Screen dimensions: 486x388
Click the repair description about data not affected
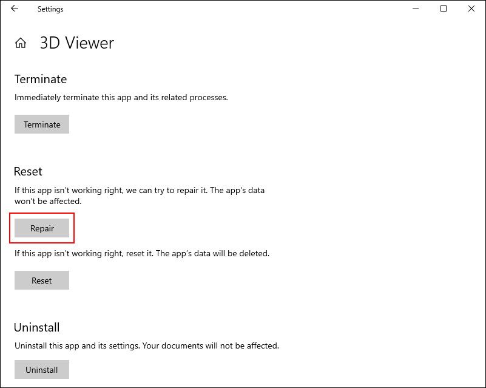point(140,196)
